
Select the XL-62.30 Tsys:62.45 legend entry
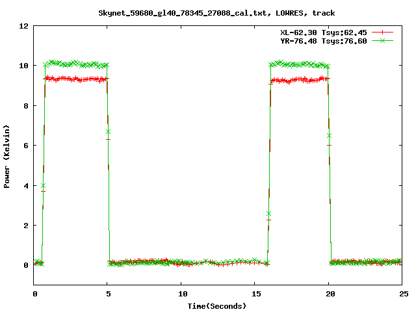(x=324, y=32)
